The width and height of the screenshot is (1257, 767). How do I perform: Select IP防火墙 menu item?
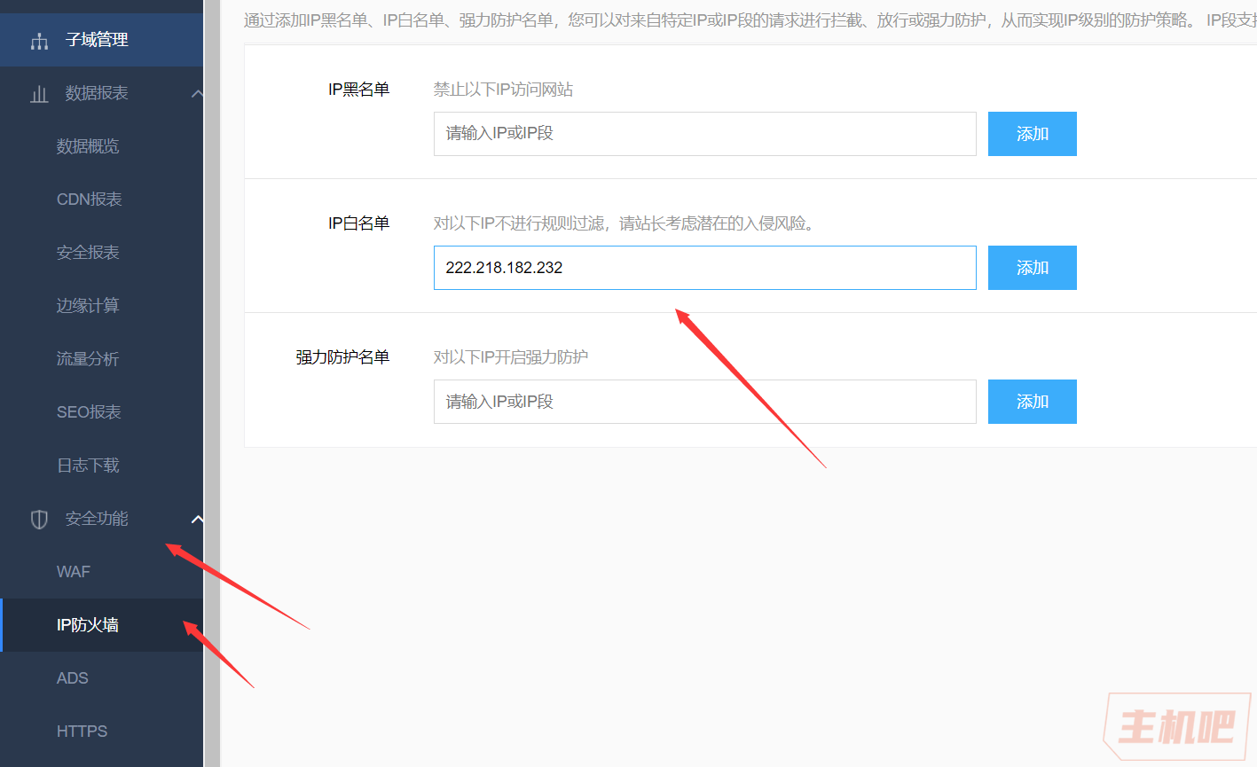[101, 625]
